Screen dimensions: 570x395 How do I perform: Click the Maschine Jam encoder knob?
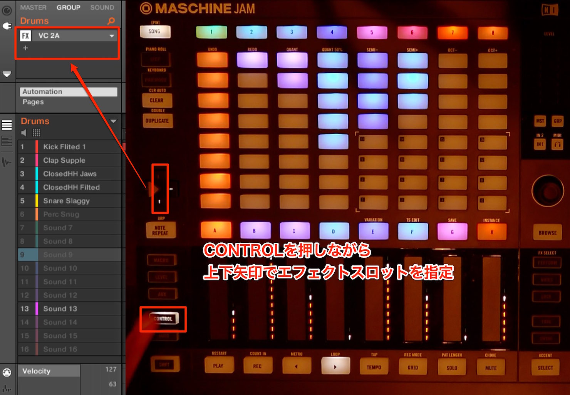tap(548, 191)
